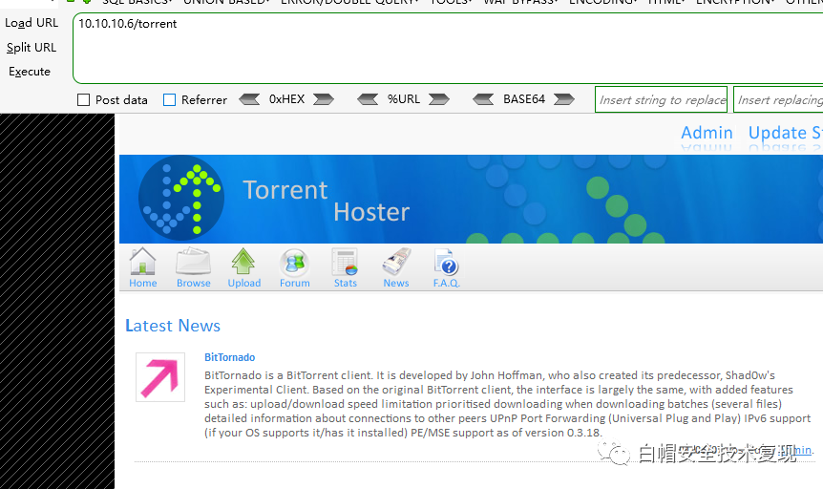Click the BASE64 label
This screenshot has width=823, height=489.
524,99
